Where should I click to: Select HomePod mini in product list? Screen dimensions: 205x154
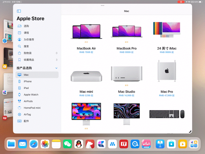tap(37, 108)
